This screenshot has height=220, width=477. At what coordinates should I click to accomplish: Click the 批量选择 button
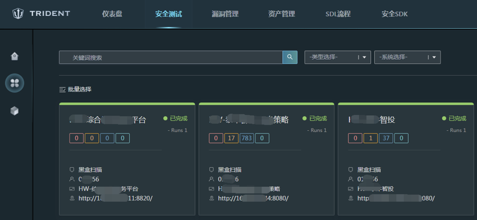(x=75, y=89)
